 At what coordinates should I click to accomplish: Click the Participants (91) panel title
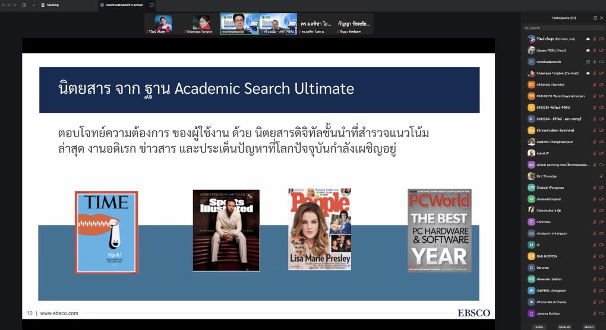563,18
